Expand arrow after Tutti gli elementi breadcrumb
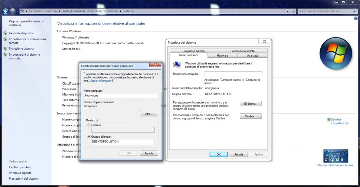Viewport: 360px width, 187px height. click(121, 11)
